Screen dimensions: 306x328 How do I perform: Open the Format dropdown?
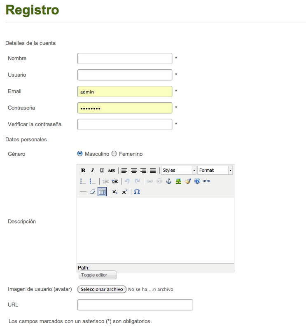click(x=215, y=170)
